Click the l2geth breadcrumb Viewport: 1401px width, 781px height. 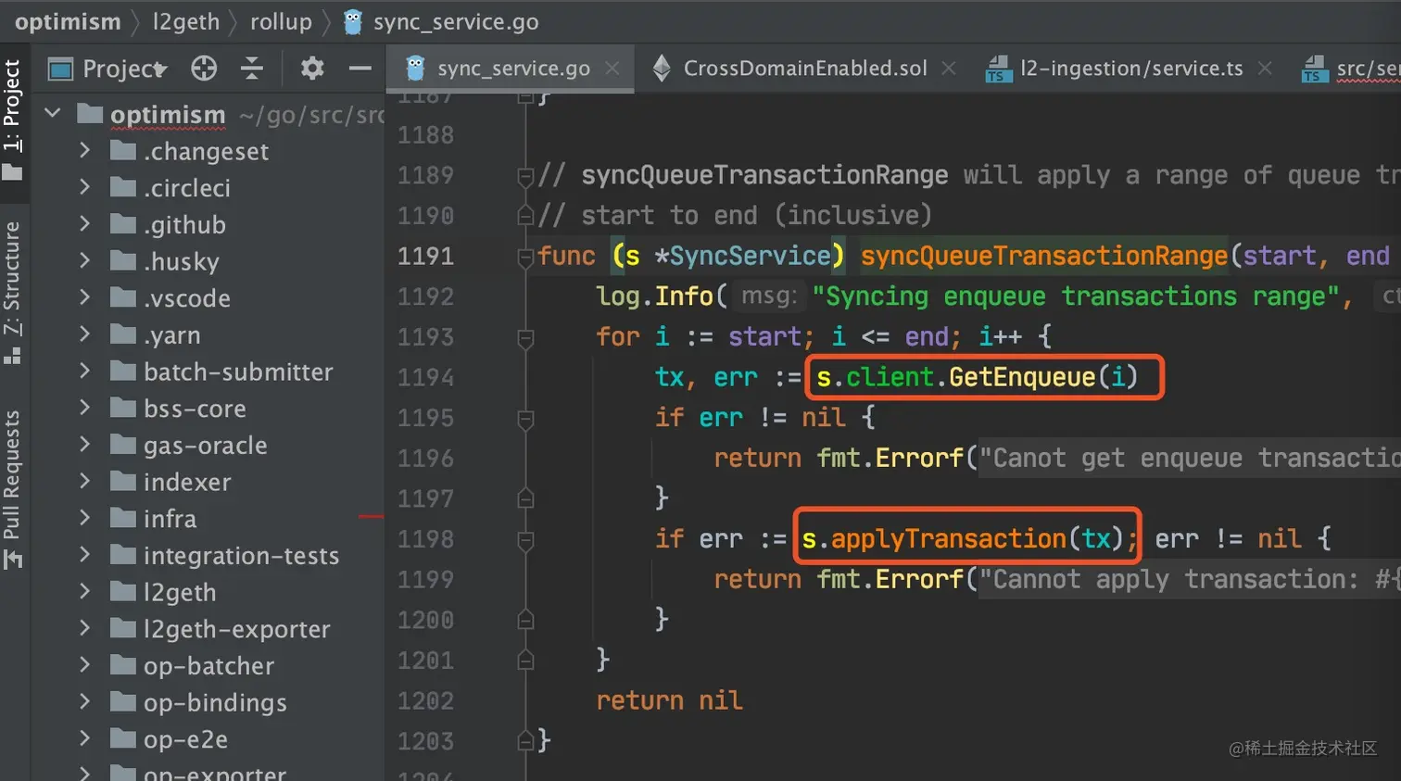(x=185, y=21)
